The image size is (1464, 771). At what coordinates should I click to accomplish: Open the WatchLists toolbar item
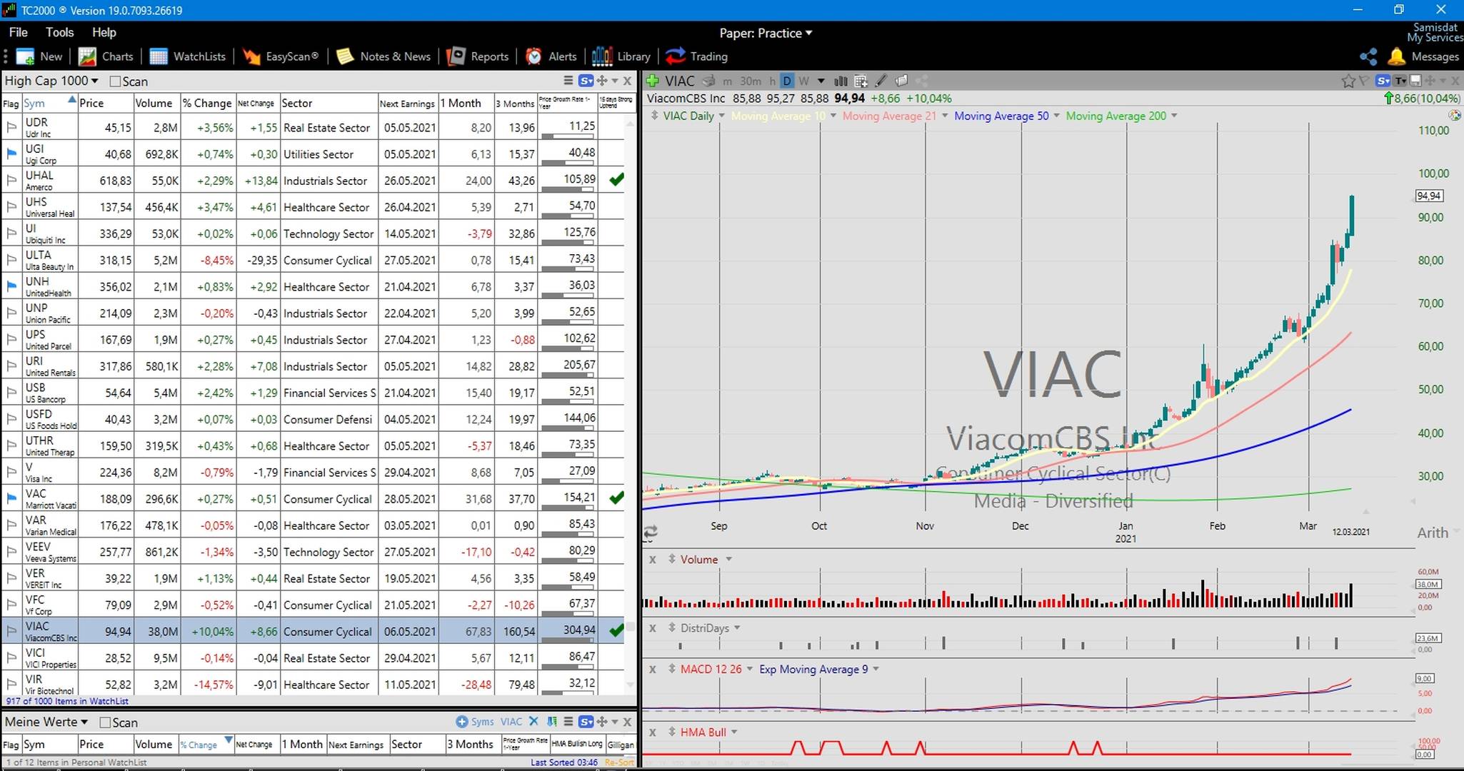click(x=187, y=56)
